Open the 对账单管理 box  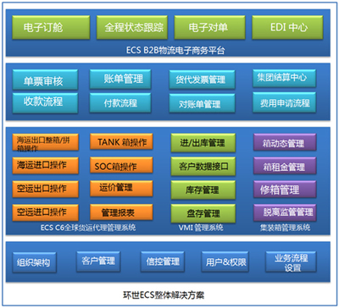[x=203, y=103]
